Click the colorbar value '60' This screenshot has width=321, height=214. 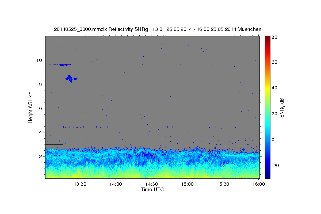tap(274, 62)
